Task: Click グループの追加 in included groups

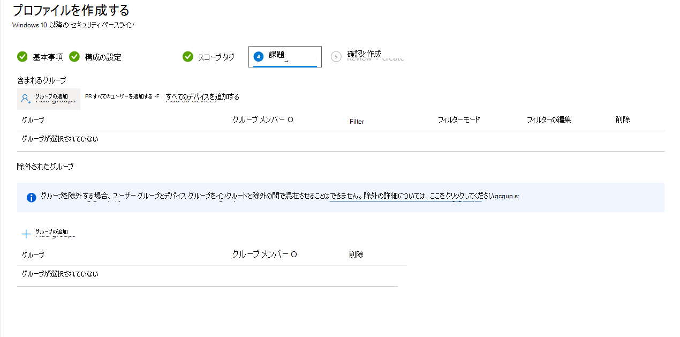Action: [x=49, y=99]
